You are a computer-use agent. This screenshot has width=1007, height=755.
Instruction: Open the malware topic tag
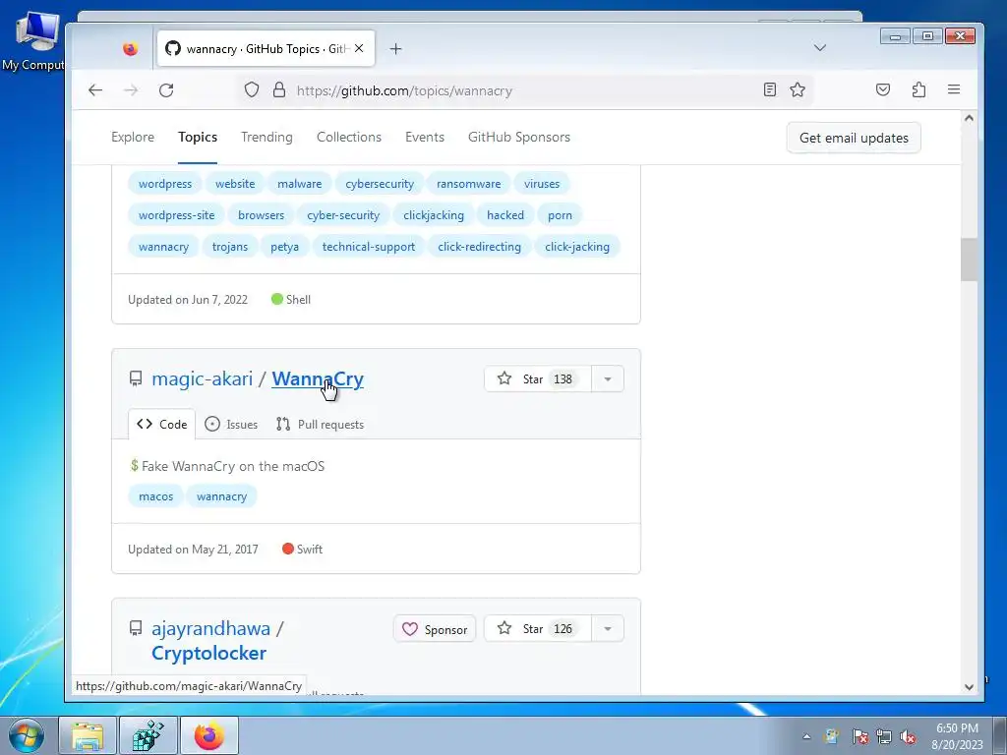(x=299, y=184)
